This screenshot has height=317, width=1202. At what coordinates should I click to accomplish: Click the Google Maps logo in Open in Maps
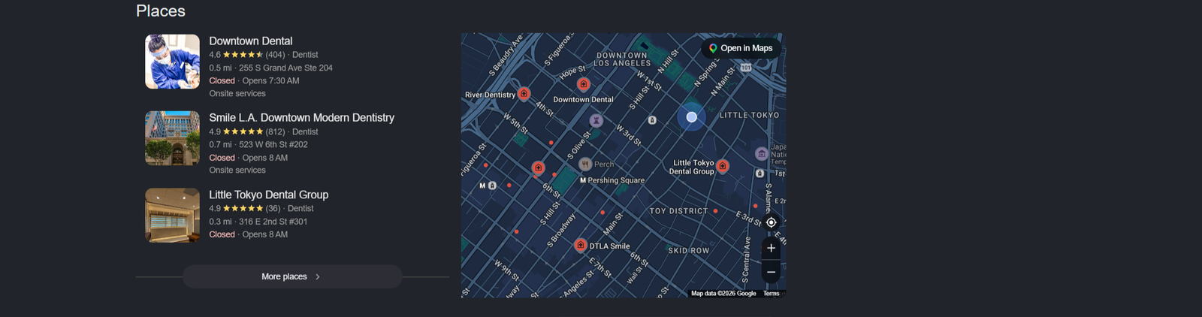tap(713, 48)
